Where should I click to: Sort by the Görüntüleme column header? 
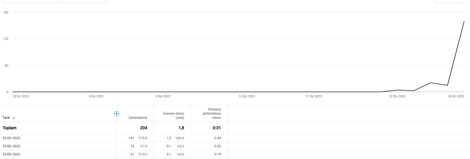click(x=138, y=118)
